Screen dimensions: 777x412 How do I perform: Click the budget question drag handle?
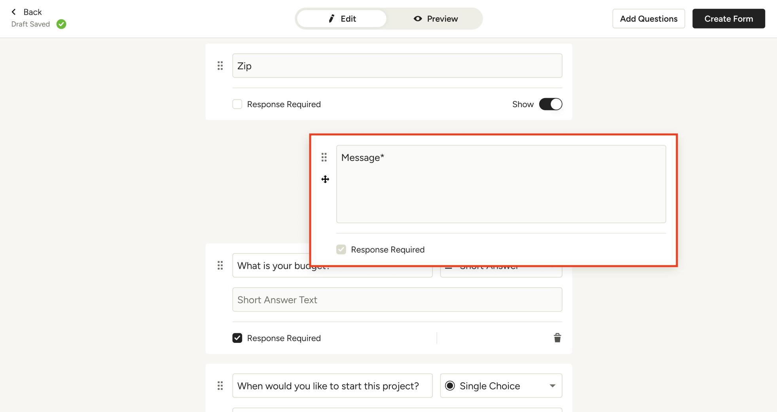coord(220,265)
